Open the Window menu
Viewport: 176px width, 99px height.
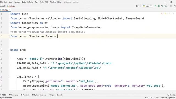point(53,2)
